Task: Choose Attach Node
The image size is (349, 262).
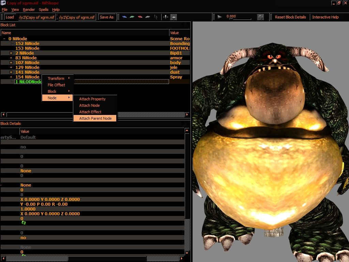Action: (x=95, y=105)
